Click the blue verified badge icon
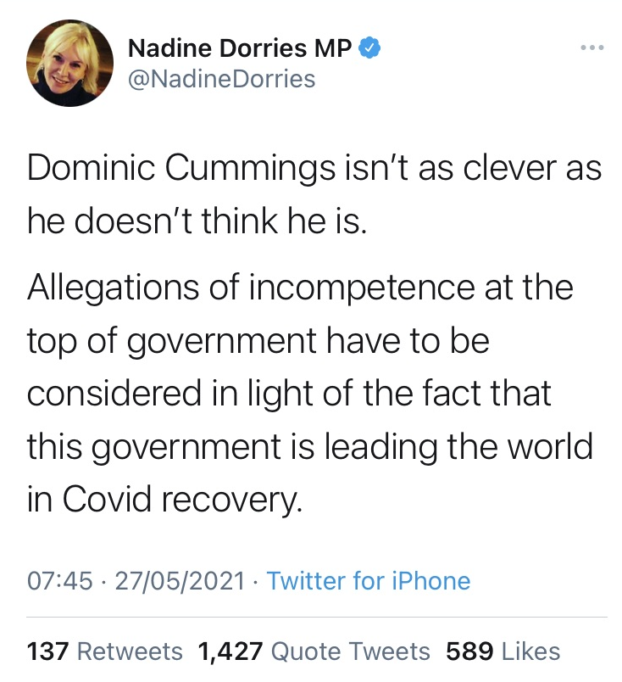This screenshot has width=622, height=682. point(369,48)
